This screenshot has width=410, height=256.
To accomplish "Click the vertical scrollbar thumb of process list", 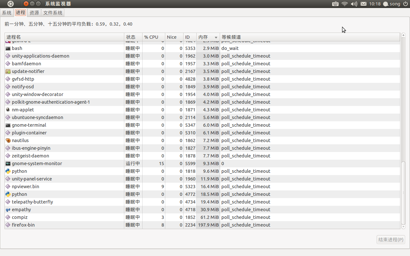I will [x=403, y=193].
